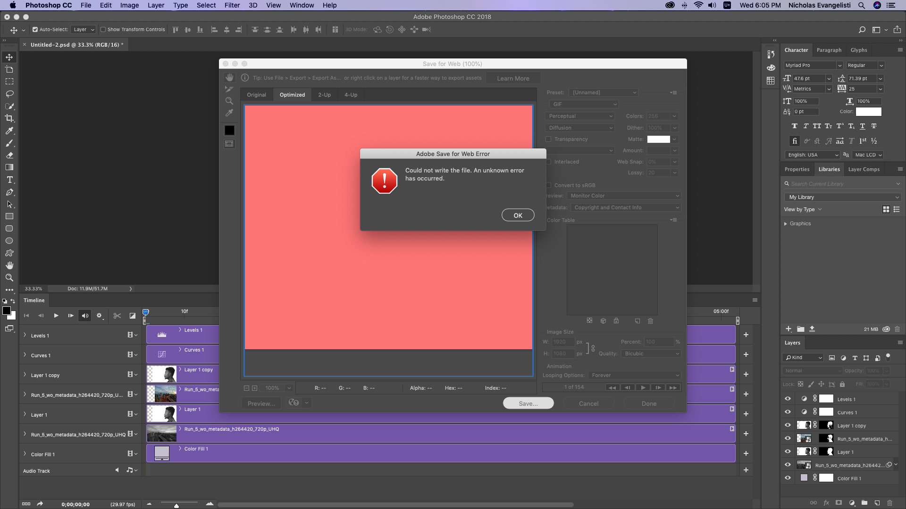Open the Filter menu

pyautogui.click(x=233, y=5)
